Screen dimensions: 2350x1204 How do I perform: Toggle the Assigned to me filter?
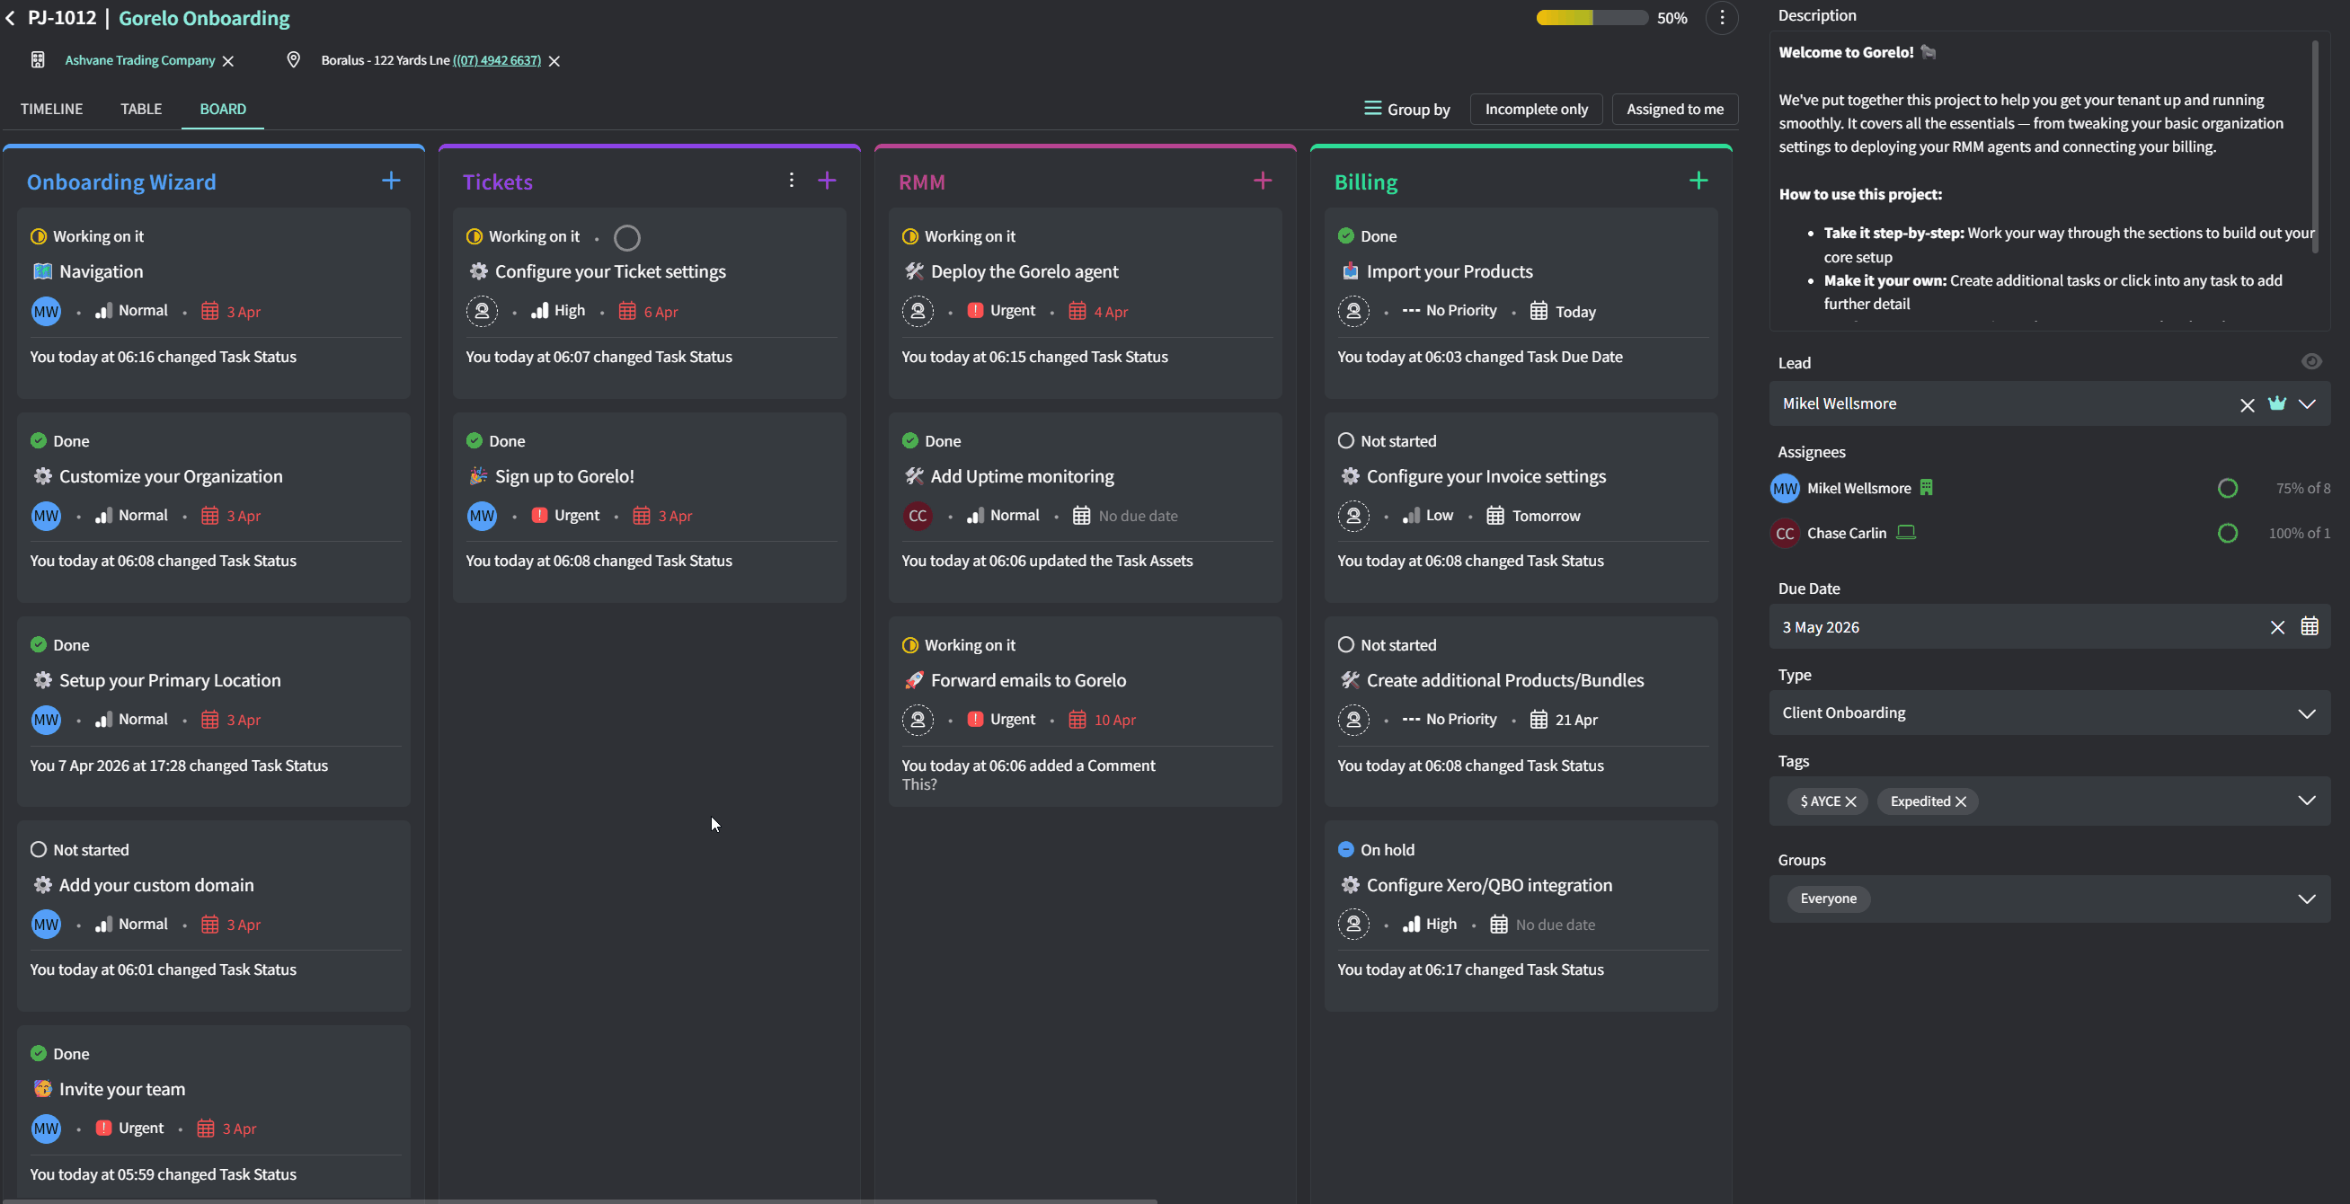point(1674,110)
